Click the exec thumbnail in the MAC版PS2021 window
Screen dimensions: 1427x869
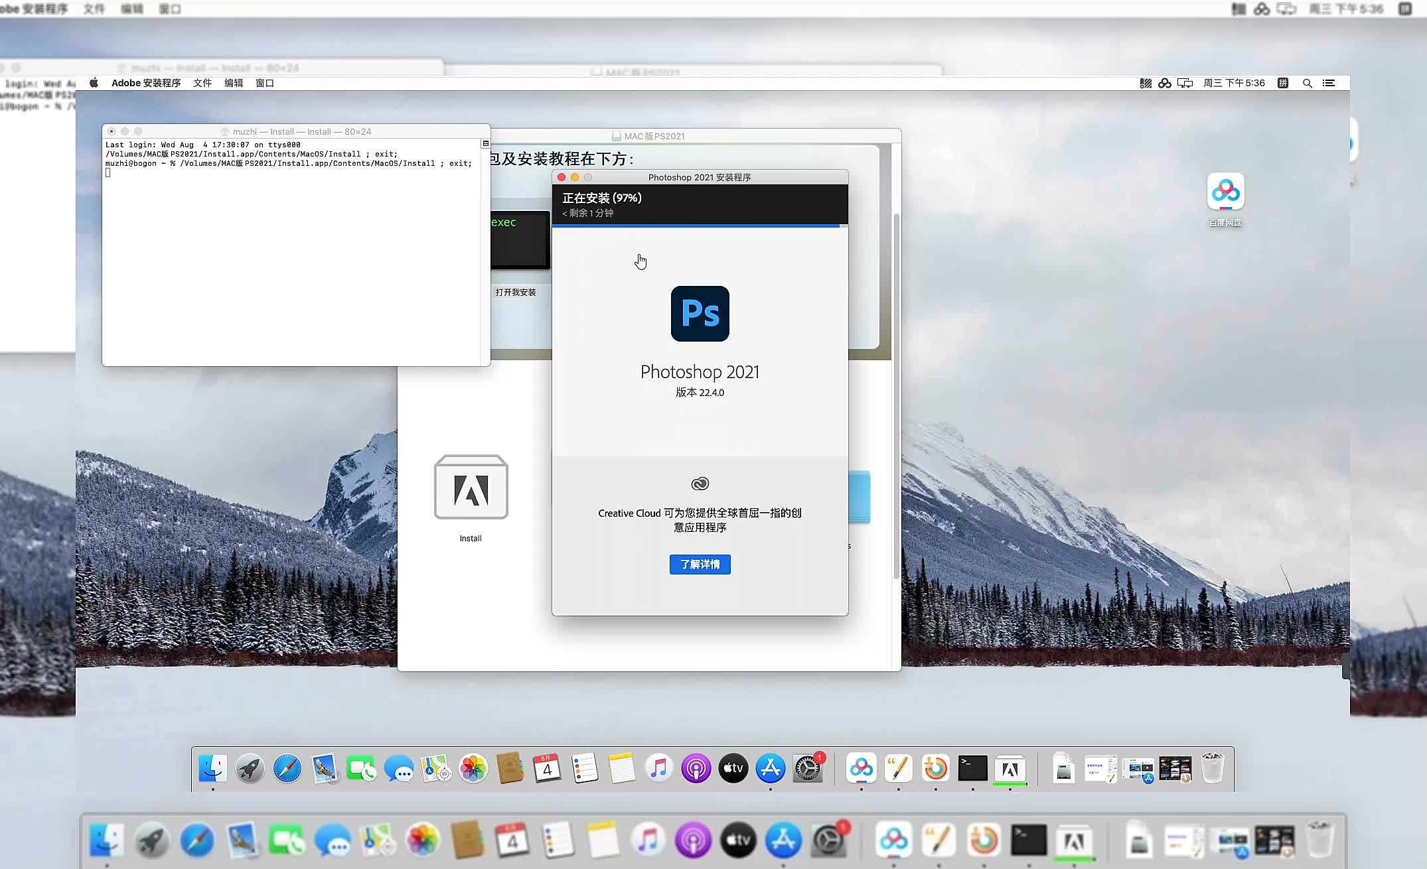click(520, 239)
